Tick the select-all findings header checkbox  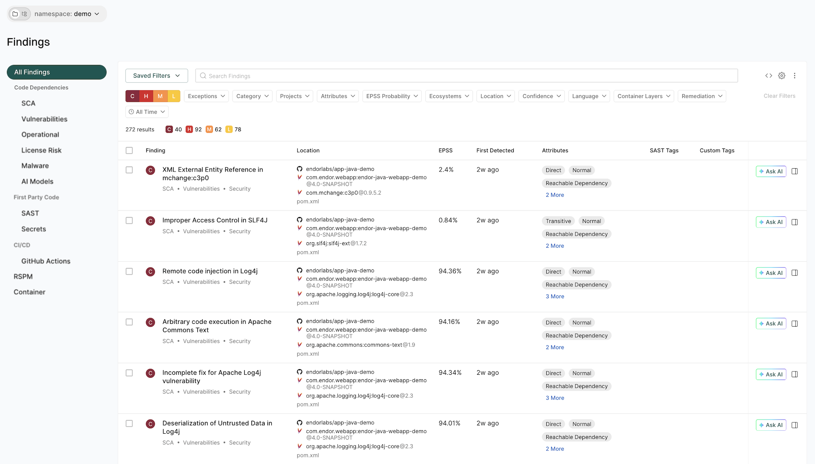tap(129, 151)
